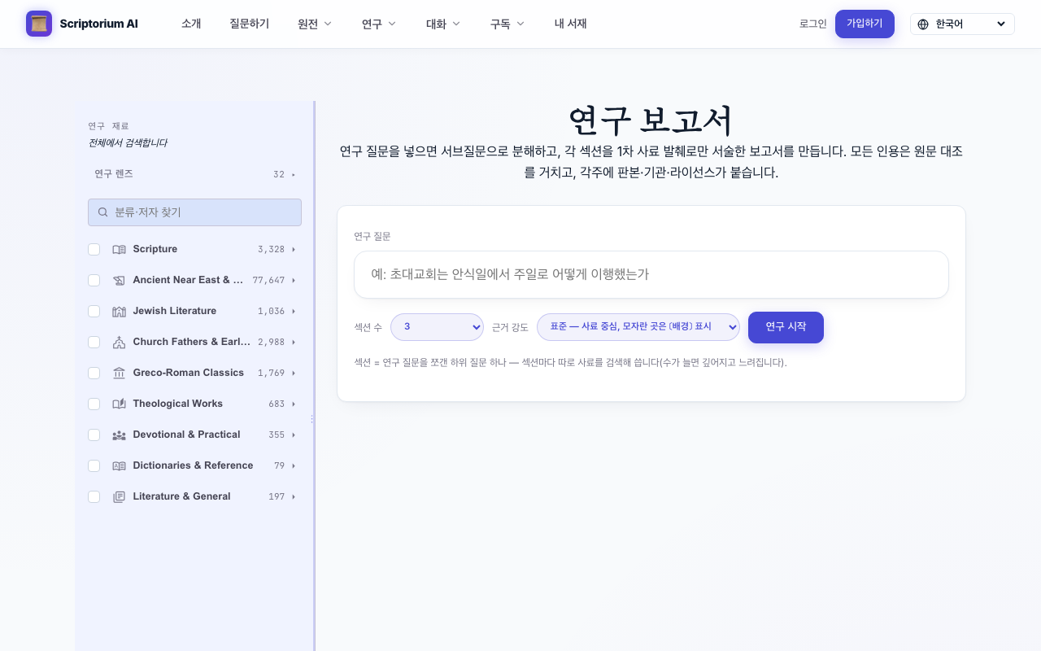
Task: Open the 섹션 수 dropdown showing 3
Action: click(438, 326)
